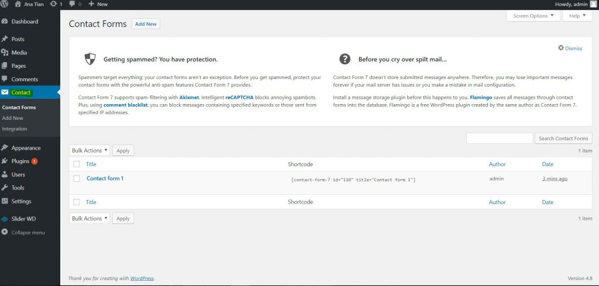This screenshot has height=286, width=599.
Task: Expand the Screen Options panel
Action: tap(533, 16)
